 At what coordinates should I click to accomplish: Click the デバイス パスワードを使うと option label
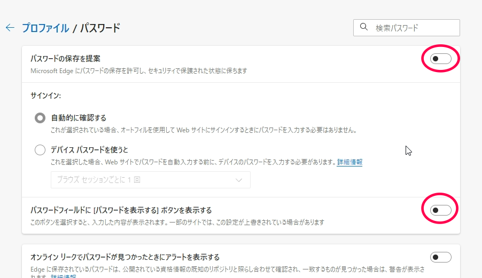click(x=89, y=149)
